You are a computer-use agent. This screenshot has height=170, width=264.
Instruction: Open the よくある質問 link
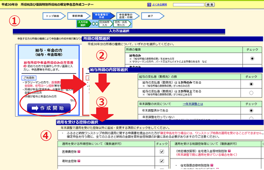159,5
